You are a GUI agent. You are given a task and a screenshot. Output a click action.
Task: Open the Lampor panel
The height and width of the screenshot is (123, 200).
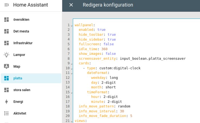point(31,55)
